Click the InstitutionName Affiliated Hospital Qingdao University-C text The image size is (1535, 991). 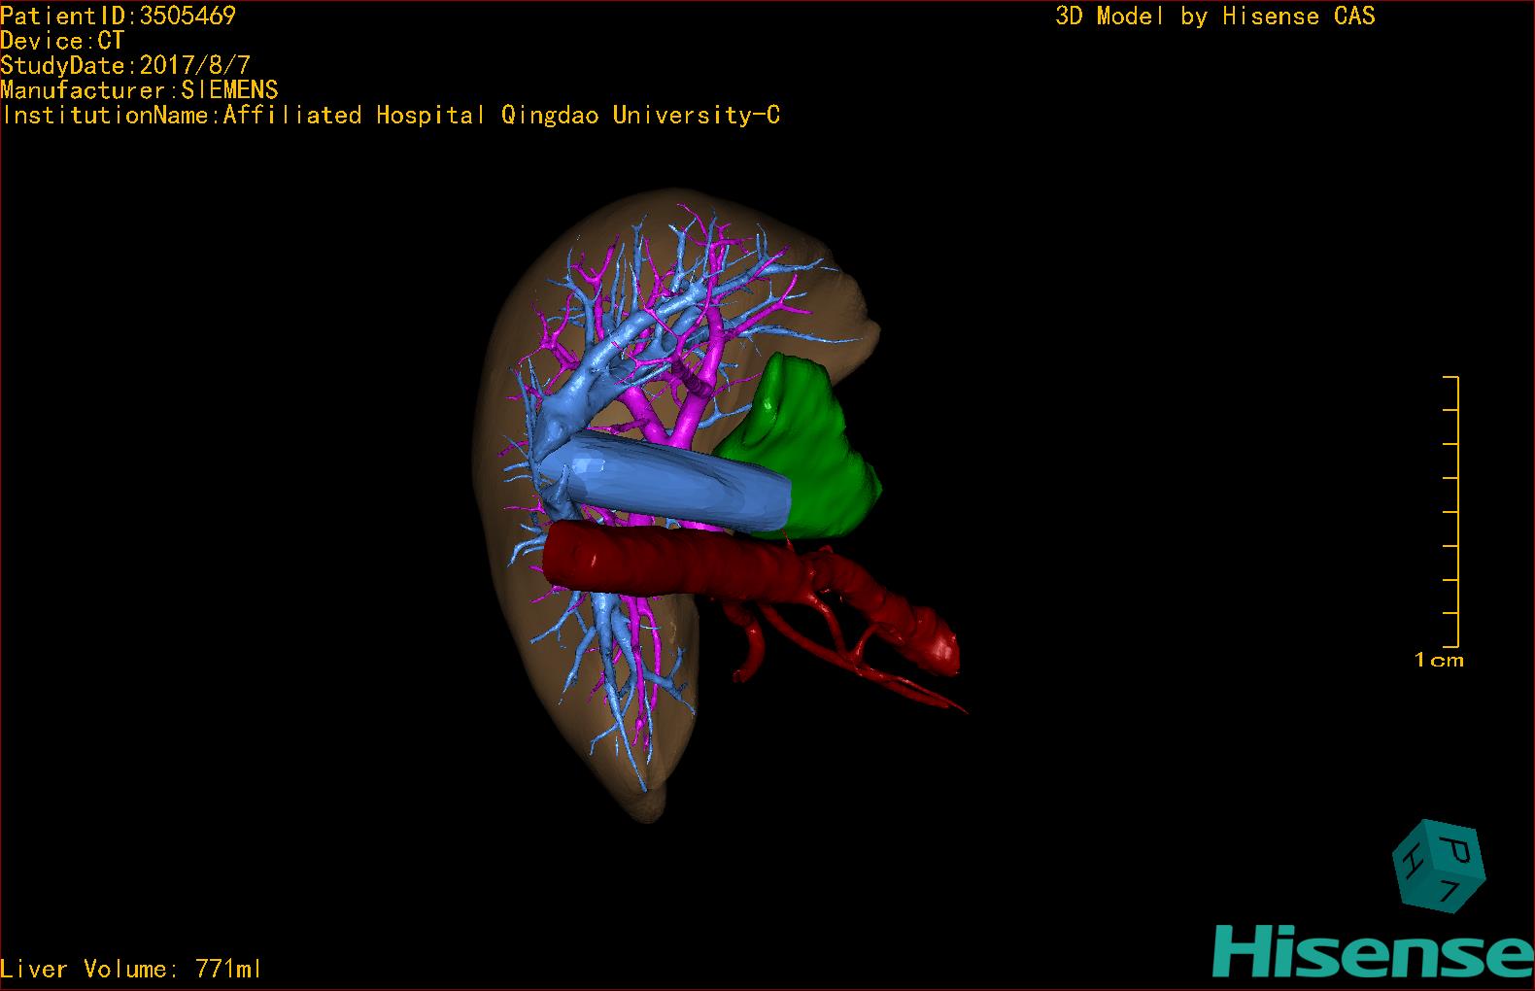391,116
